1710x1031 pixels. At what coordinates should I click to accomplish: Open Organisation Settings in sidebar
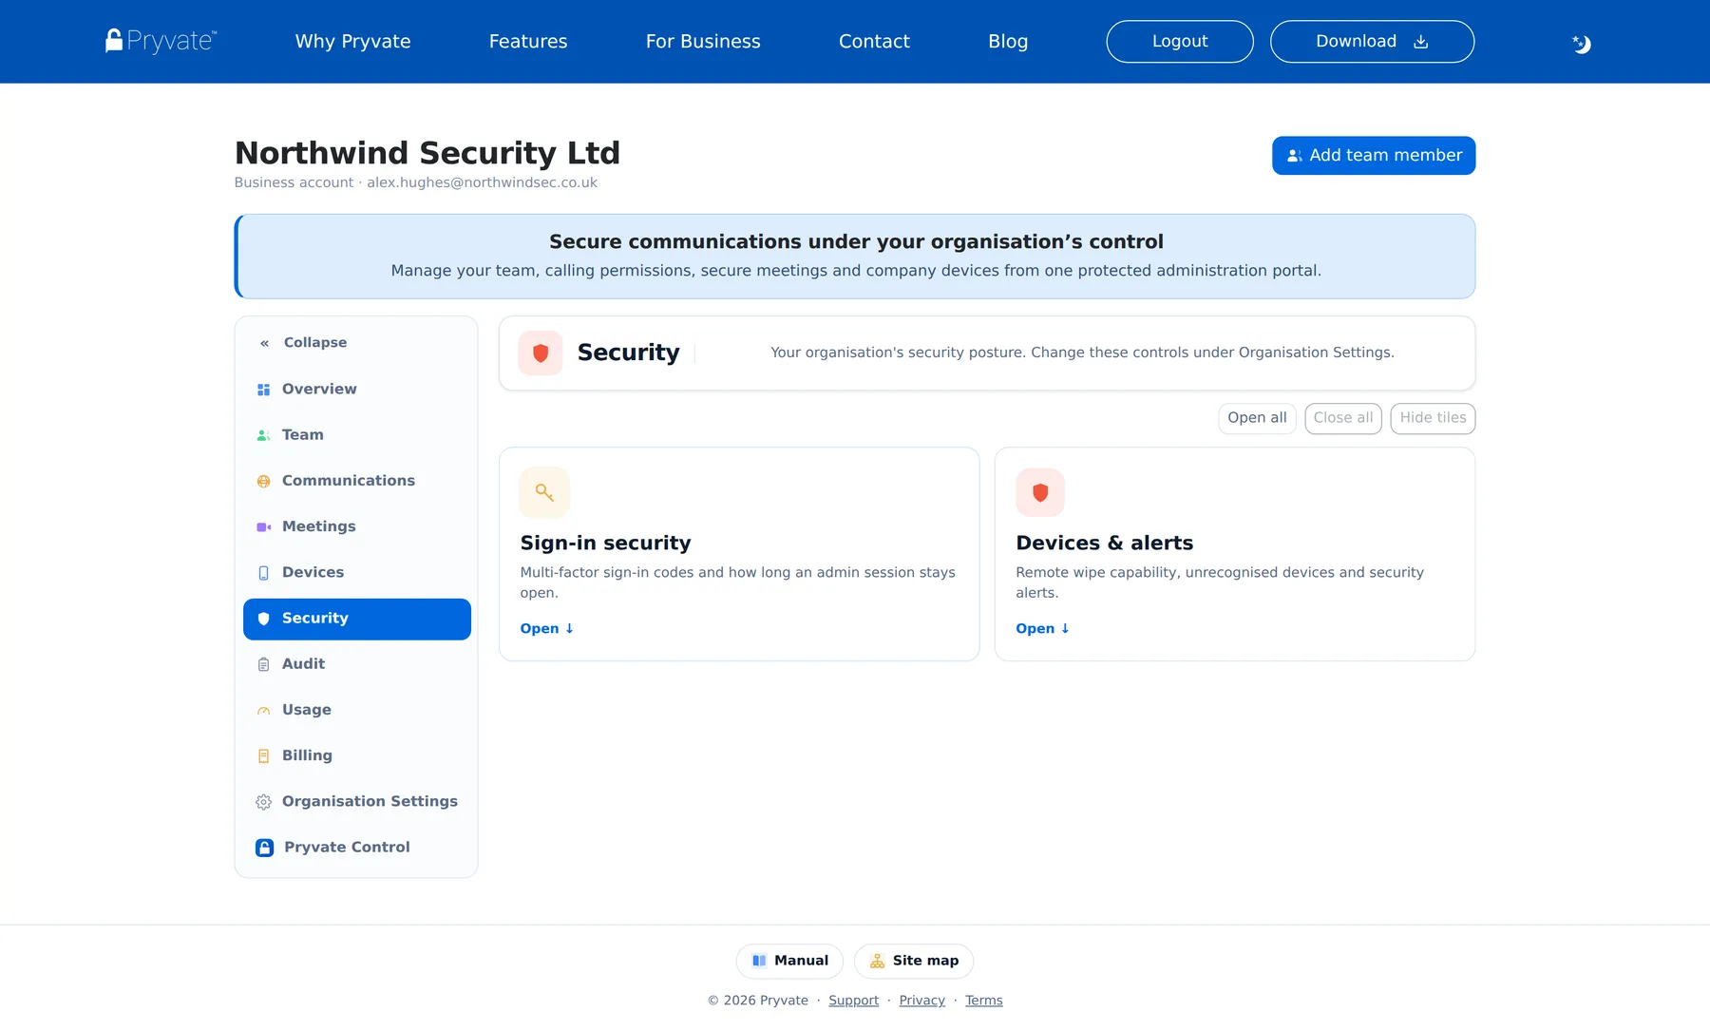click(x=357, y=802)
